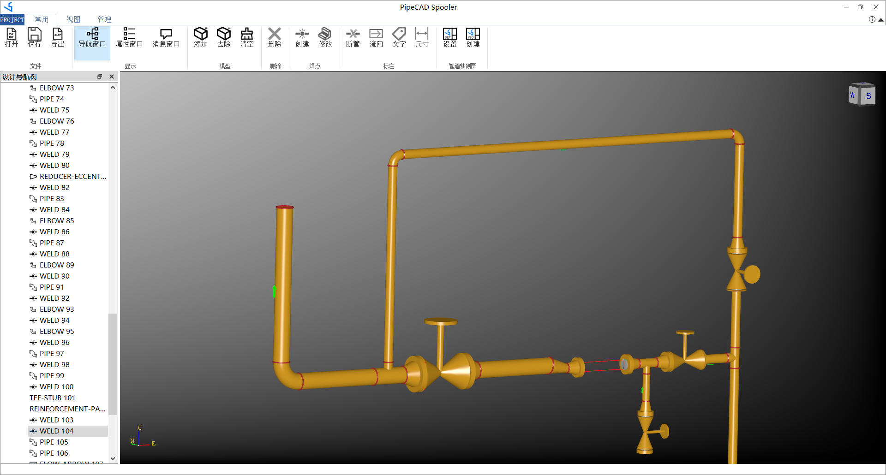The image size is (886, 475).
Task: Clear the model with 清空
Action: (247, 37)
